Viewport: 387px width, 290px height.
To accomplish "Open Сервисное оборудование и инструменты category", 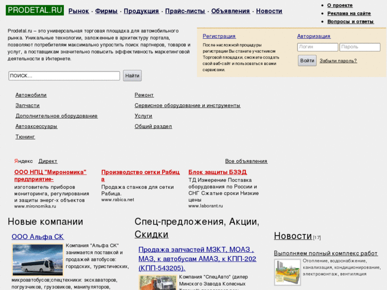I will click(187, 106).
